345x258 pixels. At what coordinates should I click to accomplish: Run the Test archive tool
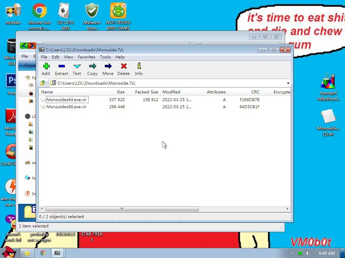tap(77, 69)
